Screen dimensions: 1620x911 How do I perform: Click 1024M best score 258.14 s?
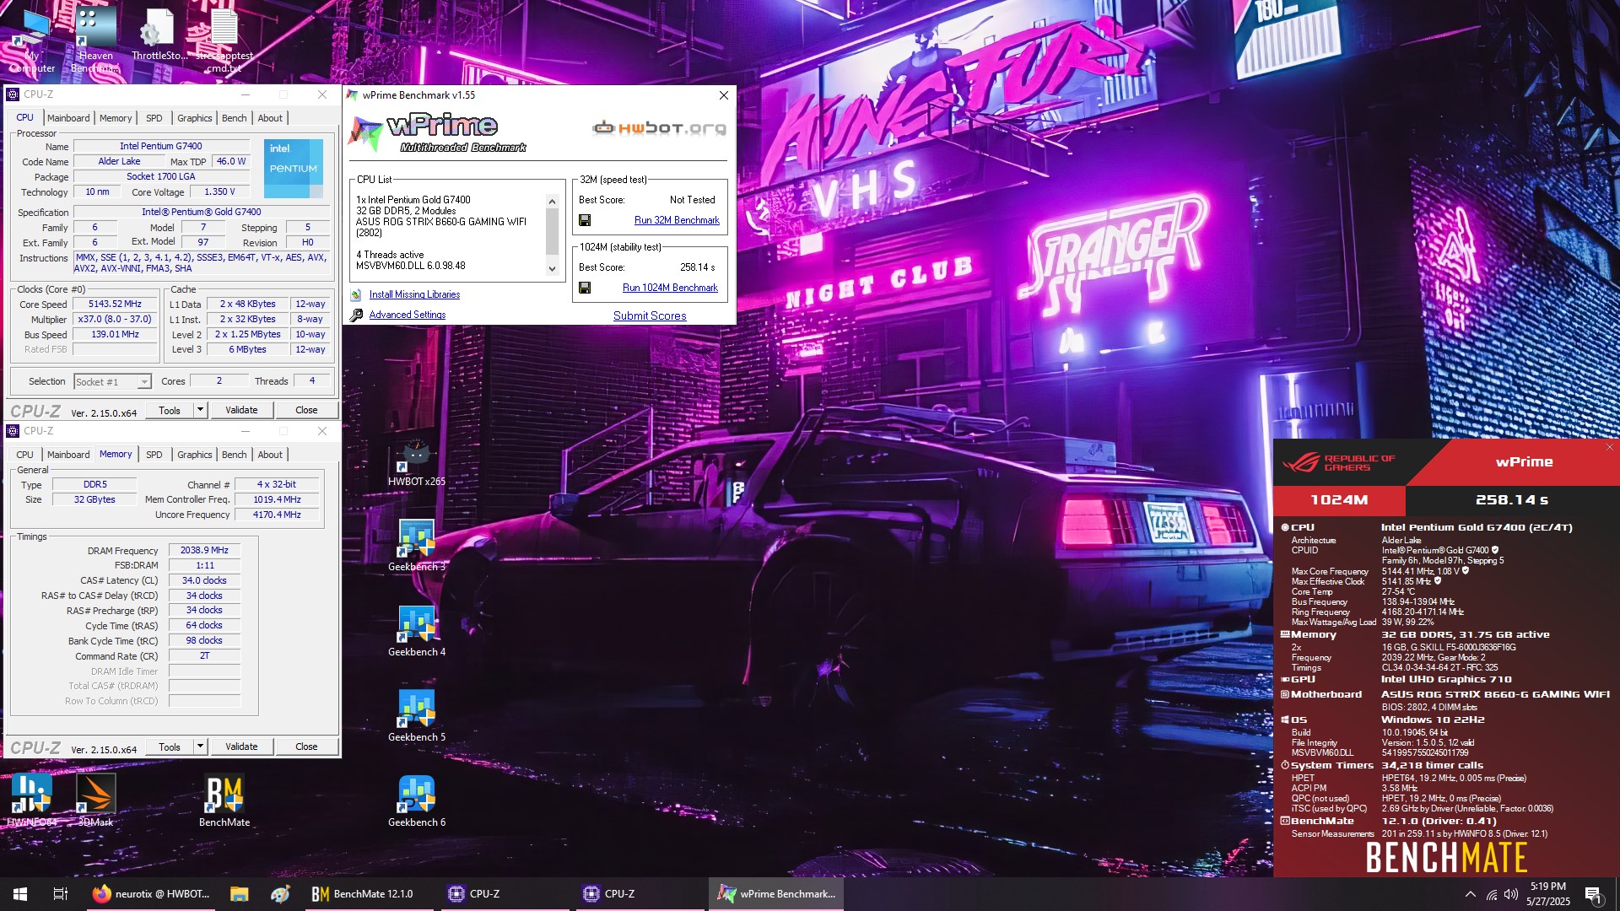[x=697, y=267]
